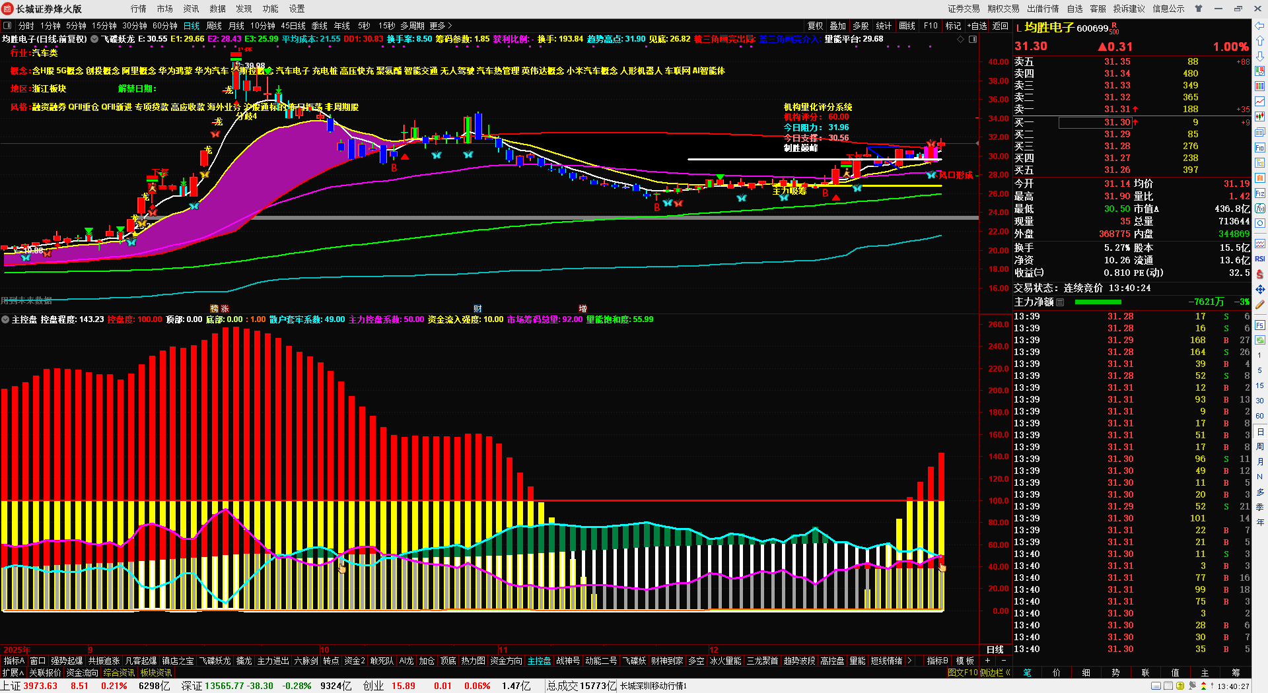
Task: Expand more indicator tabs arrow after 短线情绪
Action: 909,661
